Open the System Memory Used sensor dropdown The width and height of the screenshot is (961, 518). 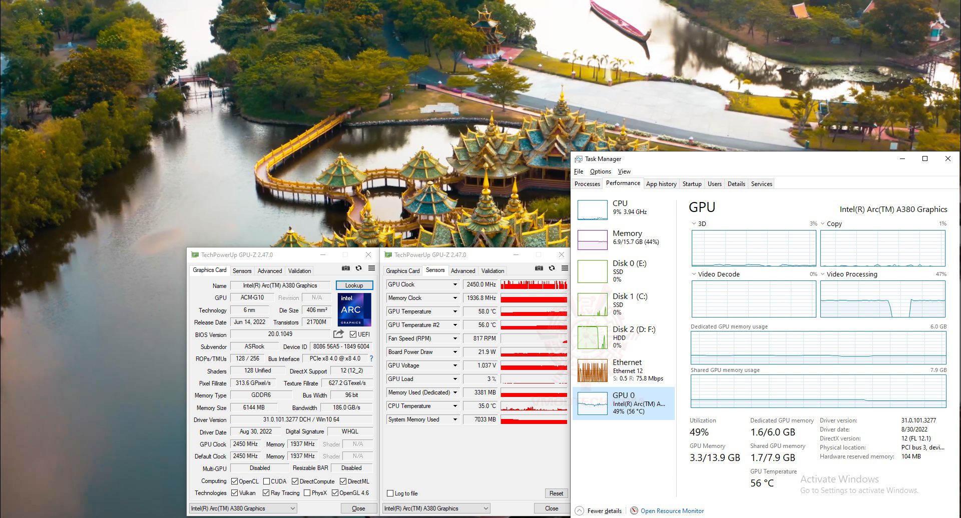coord(455,419)
